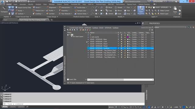This screenshot has height=109, width=195.
Task: Toggle On bulb for Top_Slope_Link layer
Action: pyautogui.click(x=118, y=57)
